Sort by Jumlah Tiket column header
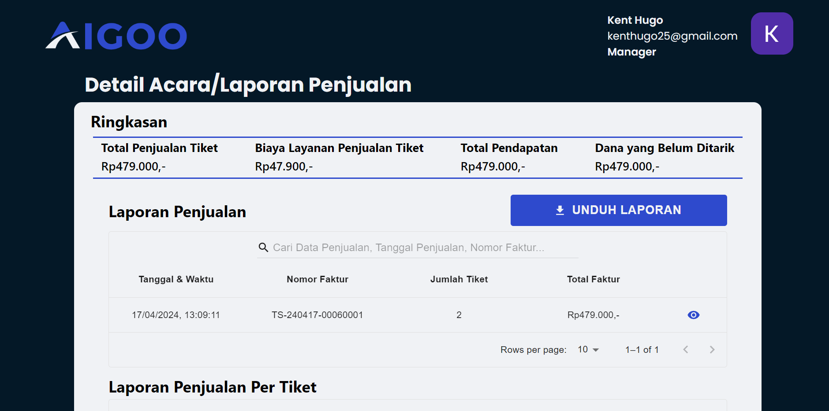829x411 pixels. (459, 279)
